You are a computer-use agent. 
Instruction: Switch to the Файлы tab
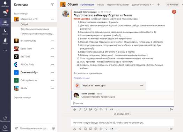coord(100,5)
